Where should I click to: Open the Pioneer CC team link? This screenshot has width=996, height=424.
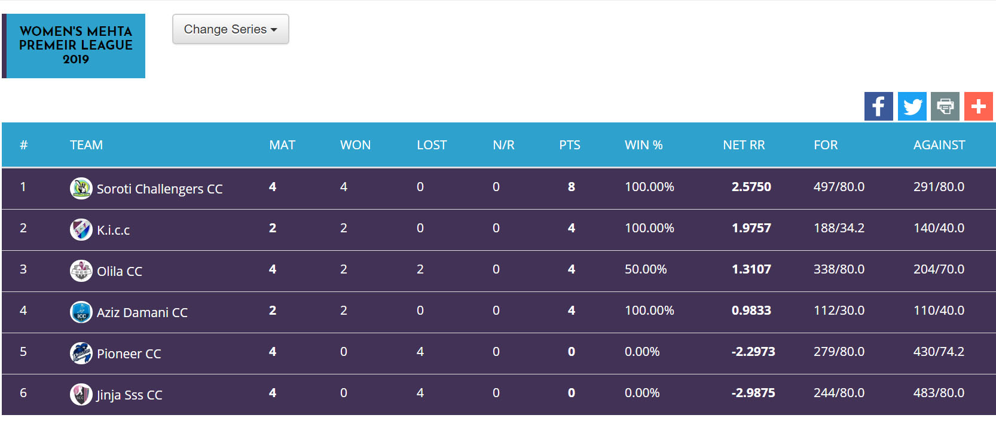pos(129,354)
